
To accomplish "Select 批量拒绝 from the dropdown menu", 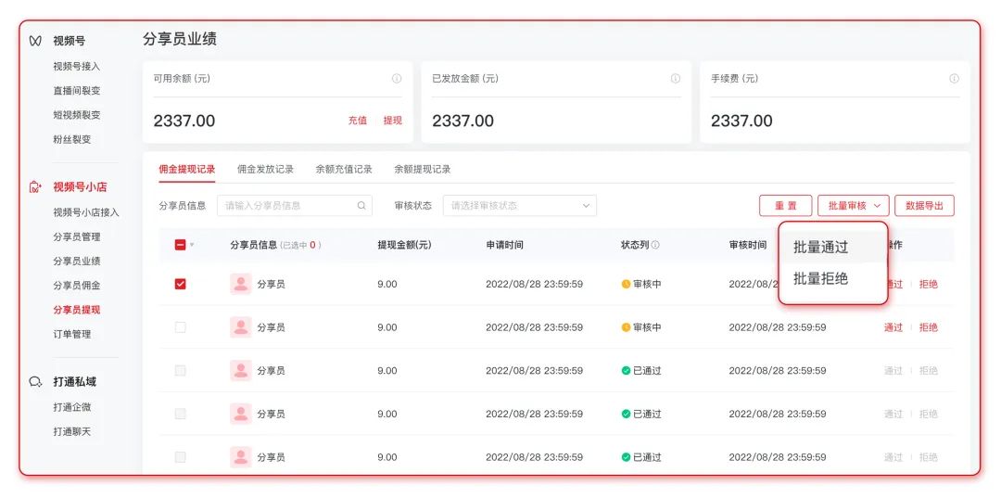I will [x=820, y=278].
